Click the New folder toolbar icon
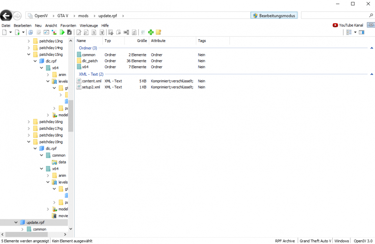The width and height of the screenshot is (375, 244). coord(158,32)
